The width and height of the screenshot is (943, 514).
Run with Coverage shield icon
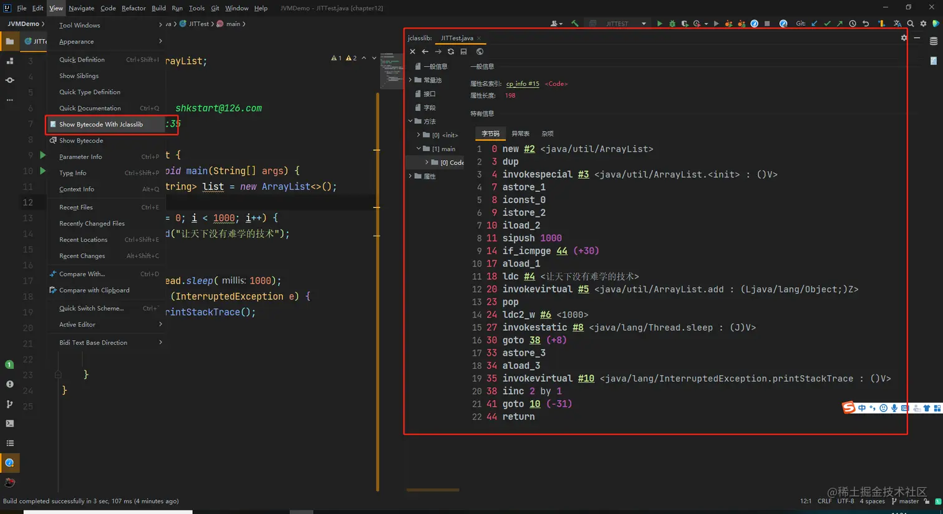tap(685, 24)
